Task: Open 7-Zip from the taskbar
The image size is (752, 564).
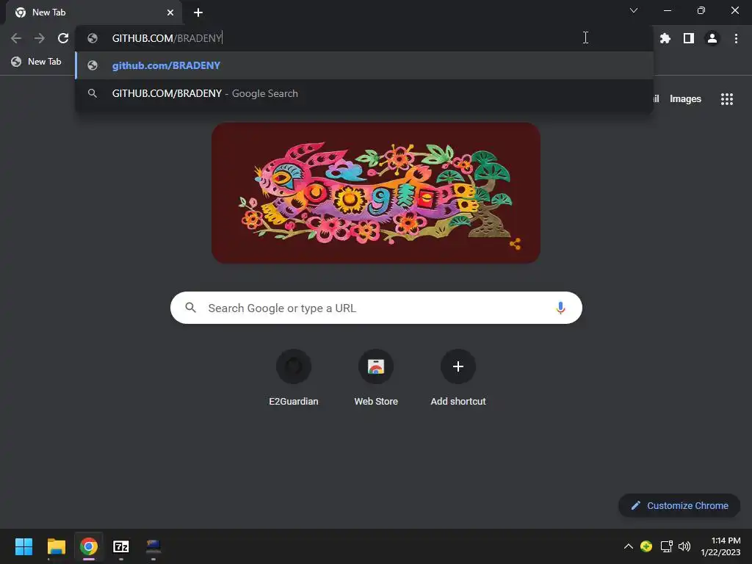Action: click(x=121, y=546)
